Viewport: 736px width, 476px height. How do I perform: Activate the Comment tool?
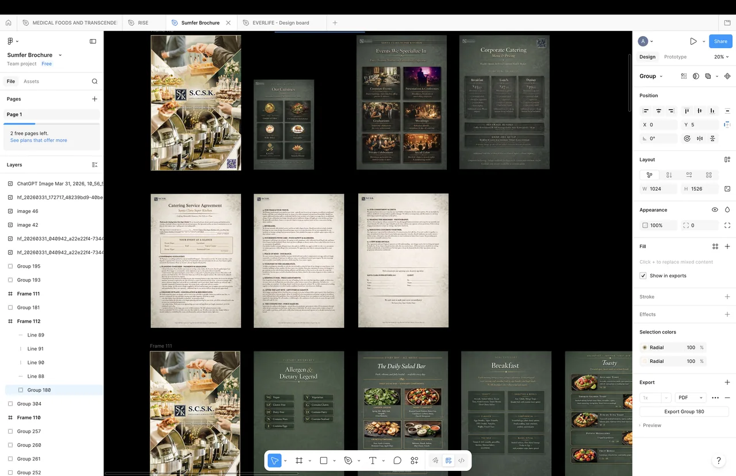[x=397, y=460]
